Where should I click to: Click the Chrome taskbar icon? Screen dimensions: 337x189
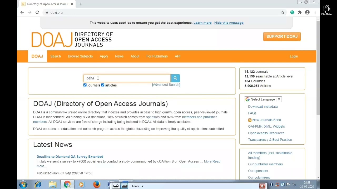pos(67,185)
